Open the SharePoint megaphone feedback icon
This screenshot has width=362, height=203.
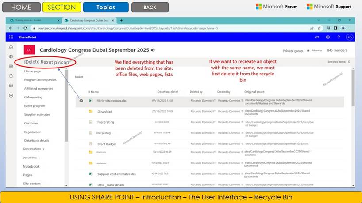(x=317, y=37)
